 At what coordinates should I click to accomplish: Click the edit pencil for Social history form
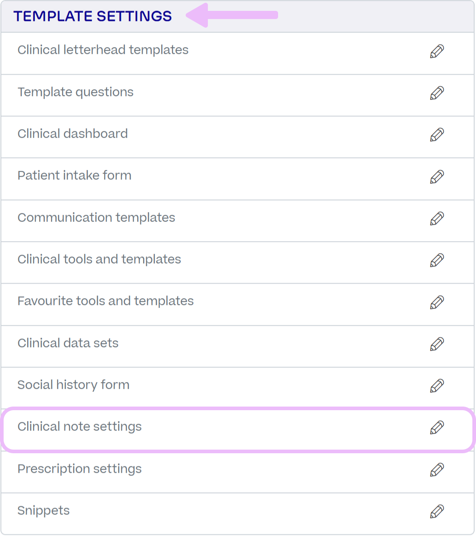[x=437, y=385]
